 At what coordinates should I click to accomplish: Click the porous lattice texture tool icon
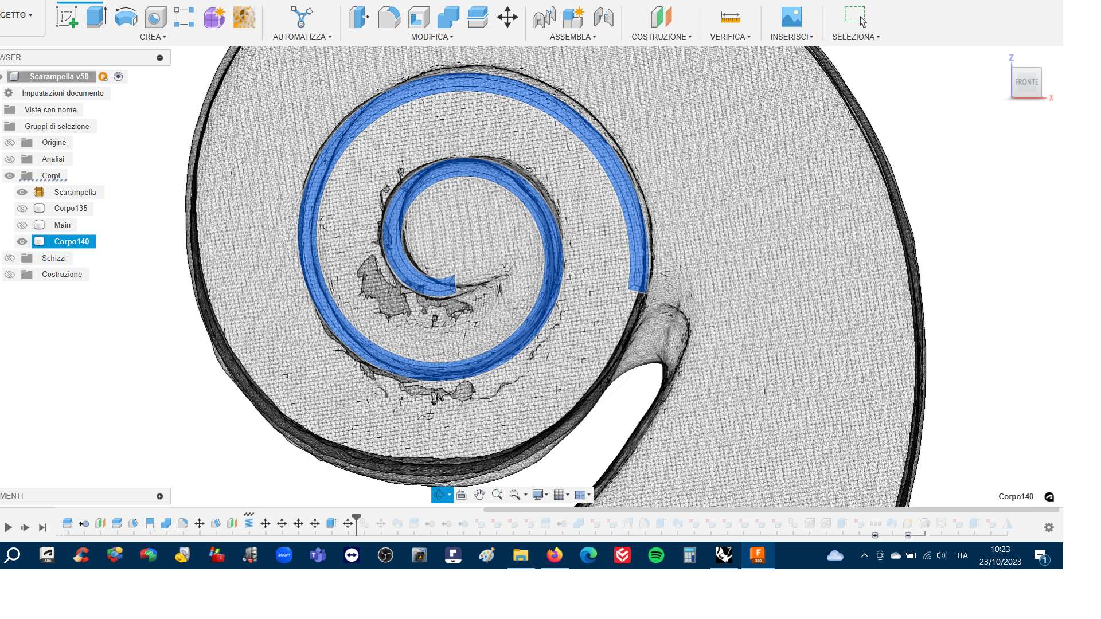244,17
